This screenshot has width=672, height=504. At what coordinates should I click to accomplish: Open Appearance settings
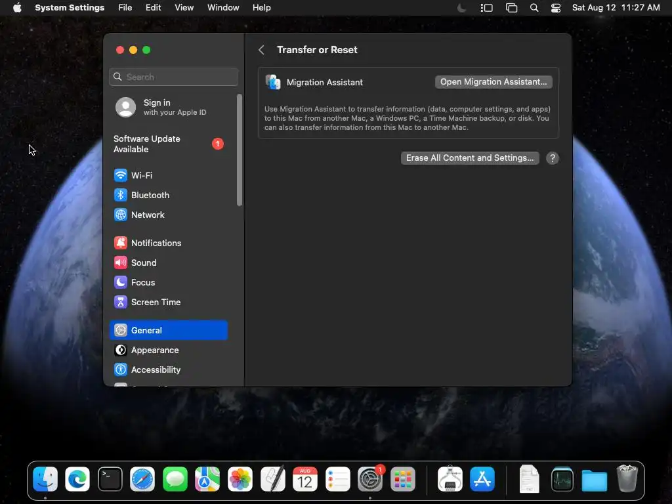click(169, 350)
